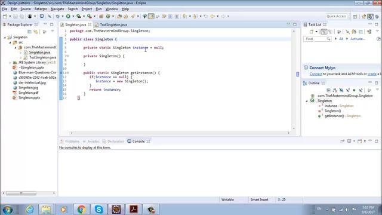Viewport: 382px width, 215px height.
Task: Click the Open Type toolbar icon
Action: pyautogui.click(x=119, y=16)
